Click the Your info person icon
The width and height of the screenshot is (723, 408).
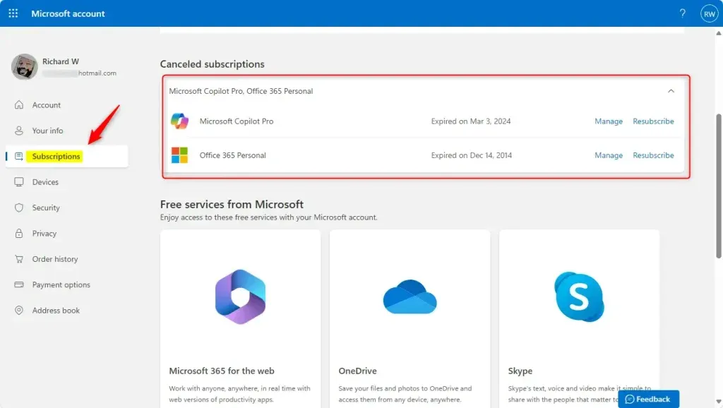coord(19,131)
